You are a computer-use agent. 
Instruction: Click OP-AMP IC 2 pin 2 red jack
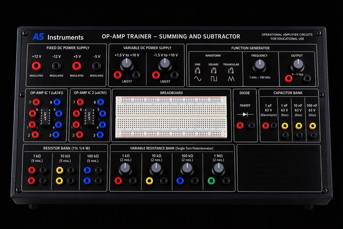point(80,135)
